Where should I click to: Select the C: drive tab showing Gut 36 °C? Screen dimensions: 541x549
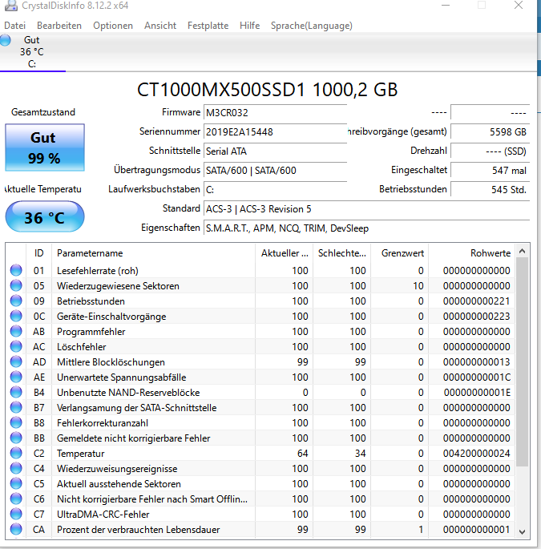32,52
